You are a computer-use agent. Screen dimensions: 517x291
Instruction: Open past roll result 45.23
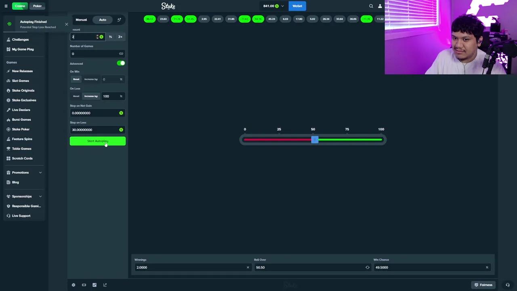272,19
